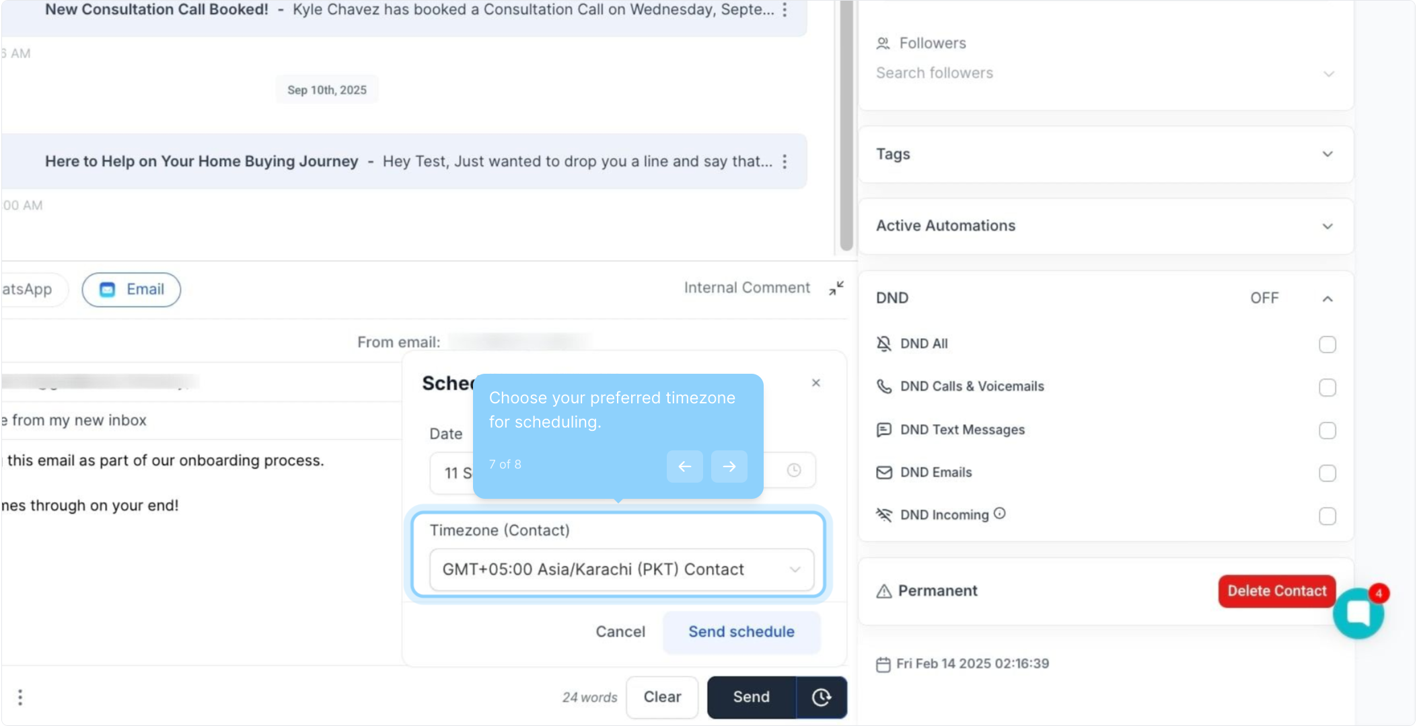Open time picker clock icon

(x=794, y=470)
